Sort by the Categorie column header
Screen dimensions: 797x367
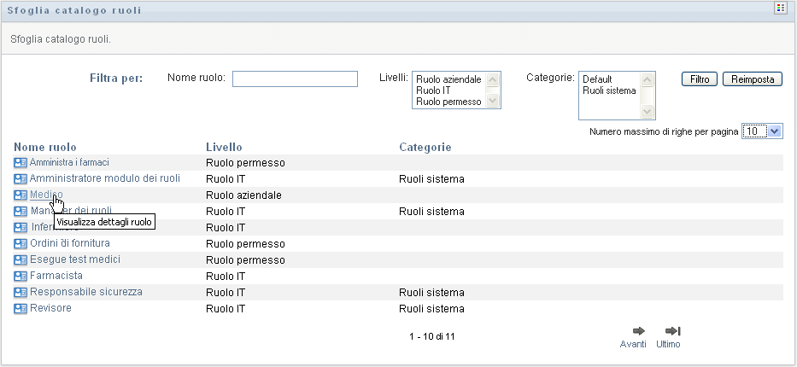(x=425, y=147)
